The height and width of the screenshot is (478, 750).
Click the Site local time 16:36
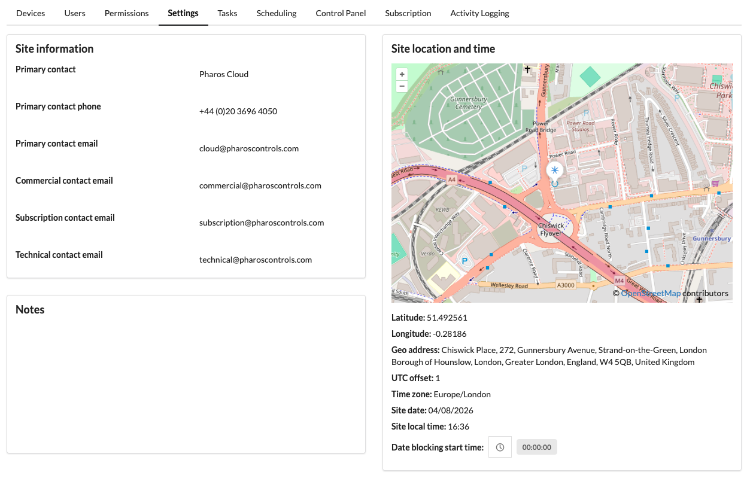point(458,427)
